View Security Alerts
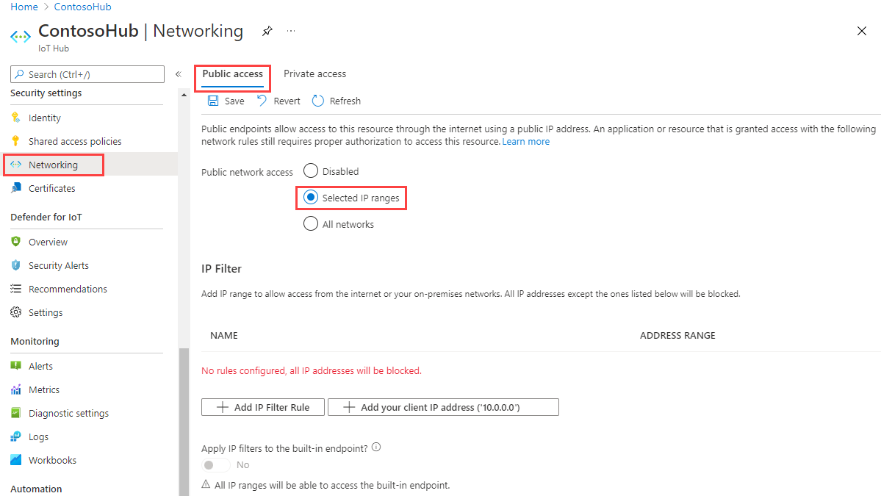 click(x=58, y=265)
